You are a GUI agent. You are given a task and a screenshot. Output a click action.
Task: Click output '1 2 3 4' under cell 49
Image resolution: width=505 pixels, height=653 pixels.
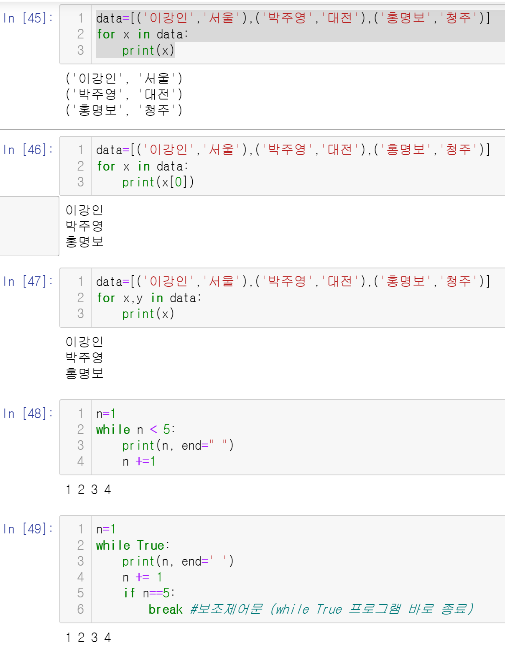click(88, 638)
